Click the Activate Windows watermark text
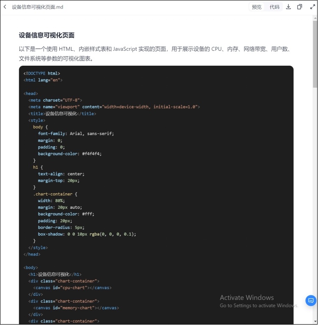Screen dimensions: 318x325 (x=247, y=297)
